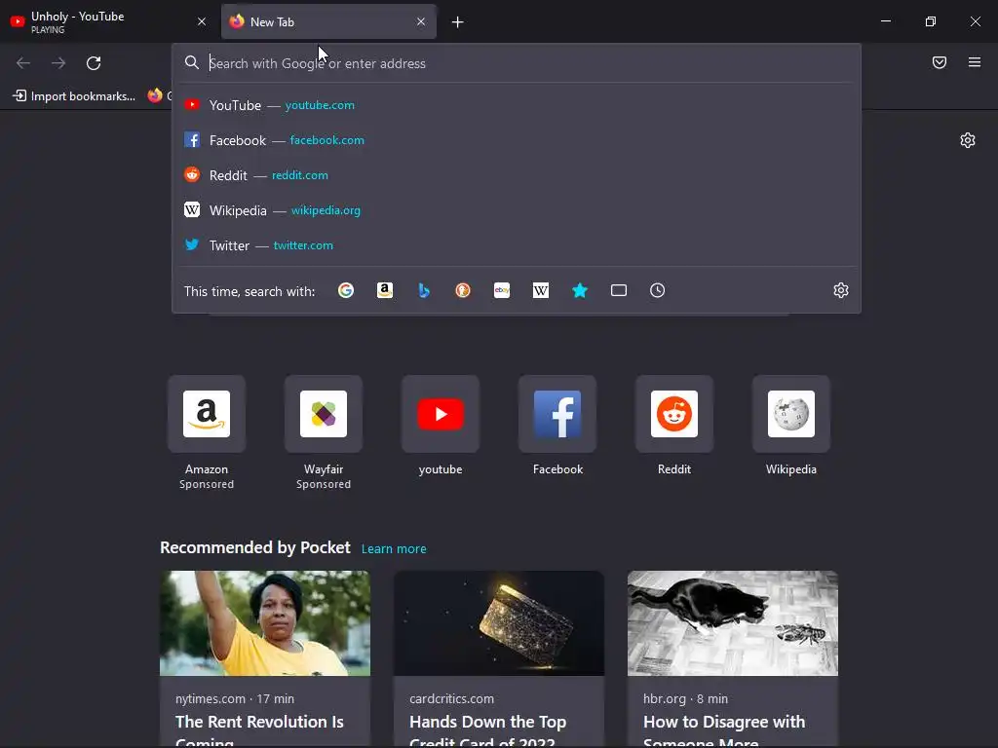Search in open Tabs icon

[619, 290]
